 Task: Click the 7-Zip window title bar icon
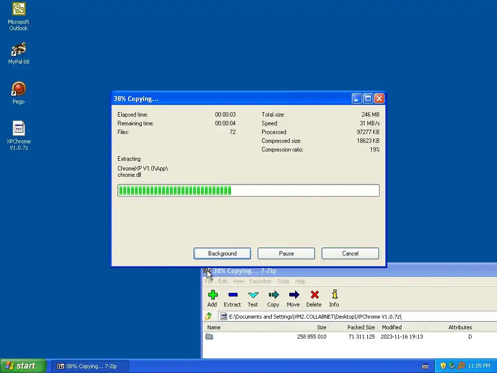pos(207,271)
